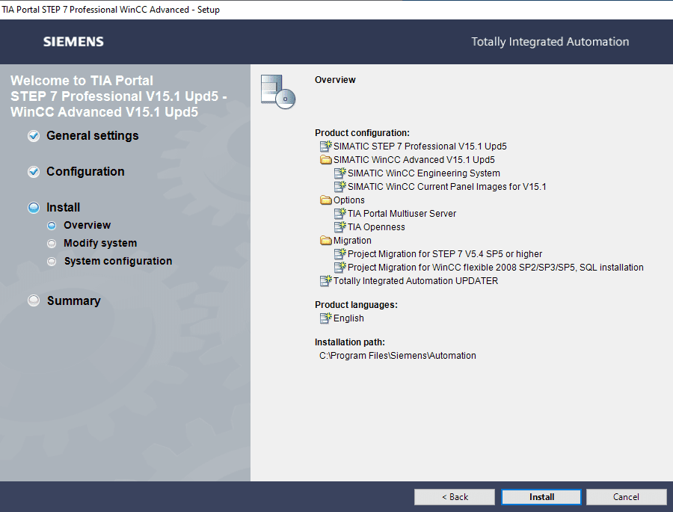Click the Migration folder icon
Screen dimensions: 673x512
326,241
